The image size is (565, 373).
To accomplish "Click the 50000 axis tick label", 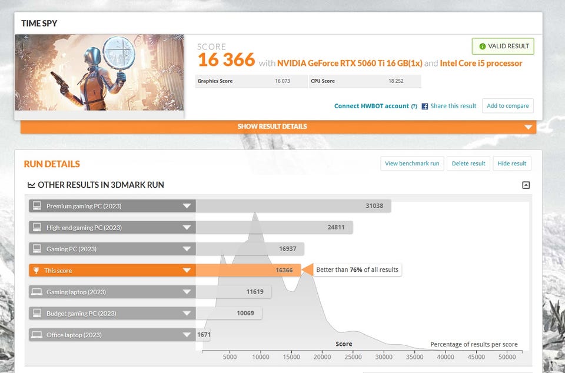I will [x=507, y=357].
